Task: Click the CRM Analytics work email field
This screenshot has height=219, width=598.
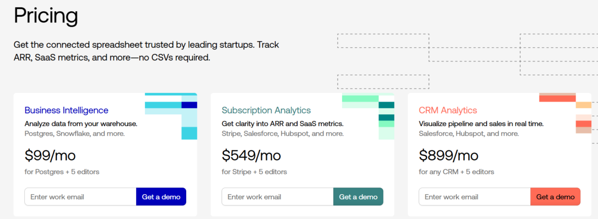Action: (474, 197)
